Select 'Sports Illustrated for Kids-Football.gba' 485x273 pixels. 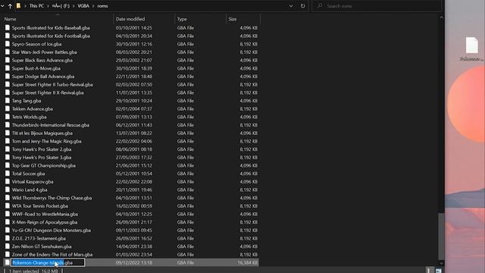coord(51,36)
